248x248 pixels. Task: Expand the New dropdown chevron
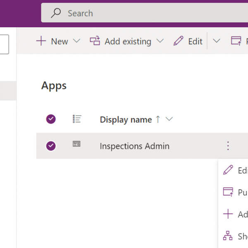point(77,41)
